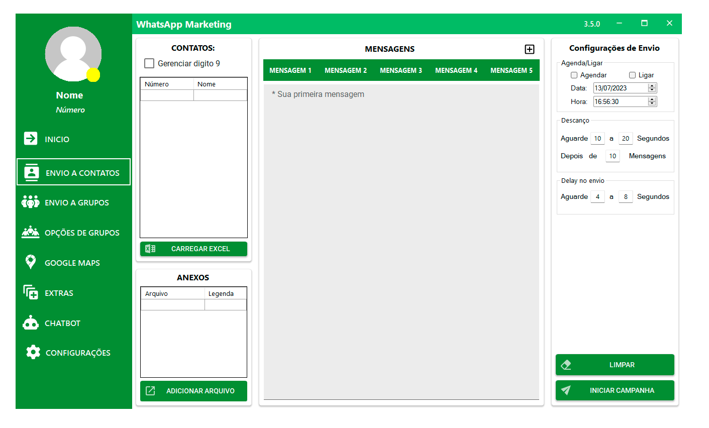Decrease the Hora field with down arrow

[652, 103]
